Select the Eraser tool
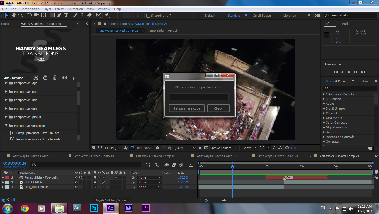The height and width of the screenshot is (214, 379). pyautogui.click(x=89, y=15)
